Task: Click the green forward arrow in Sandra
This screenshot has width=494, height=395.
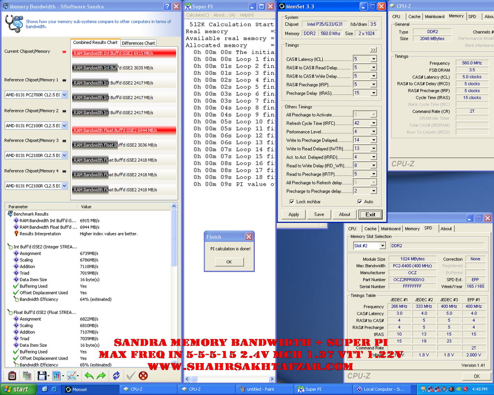Action: (x=101, y=376)
